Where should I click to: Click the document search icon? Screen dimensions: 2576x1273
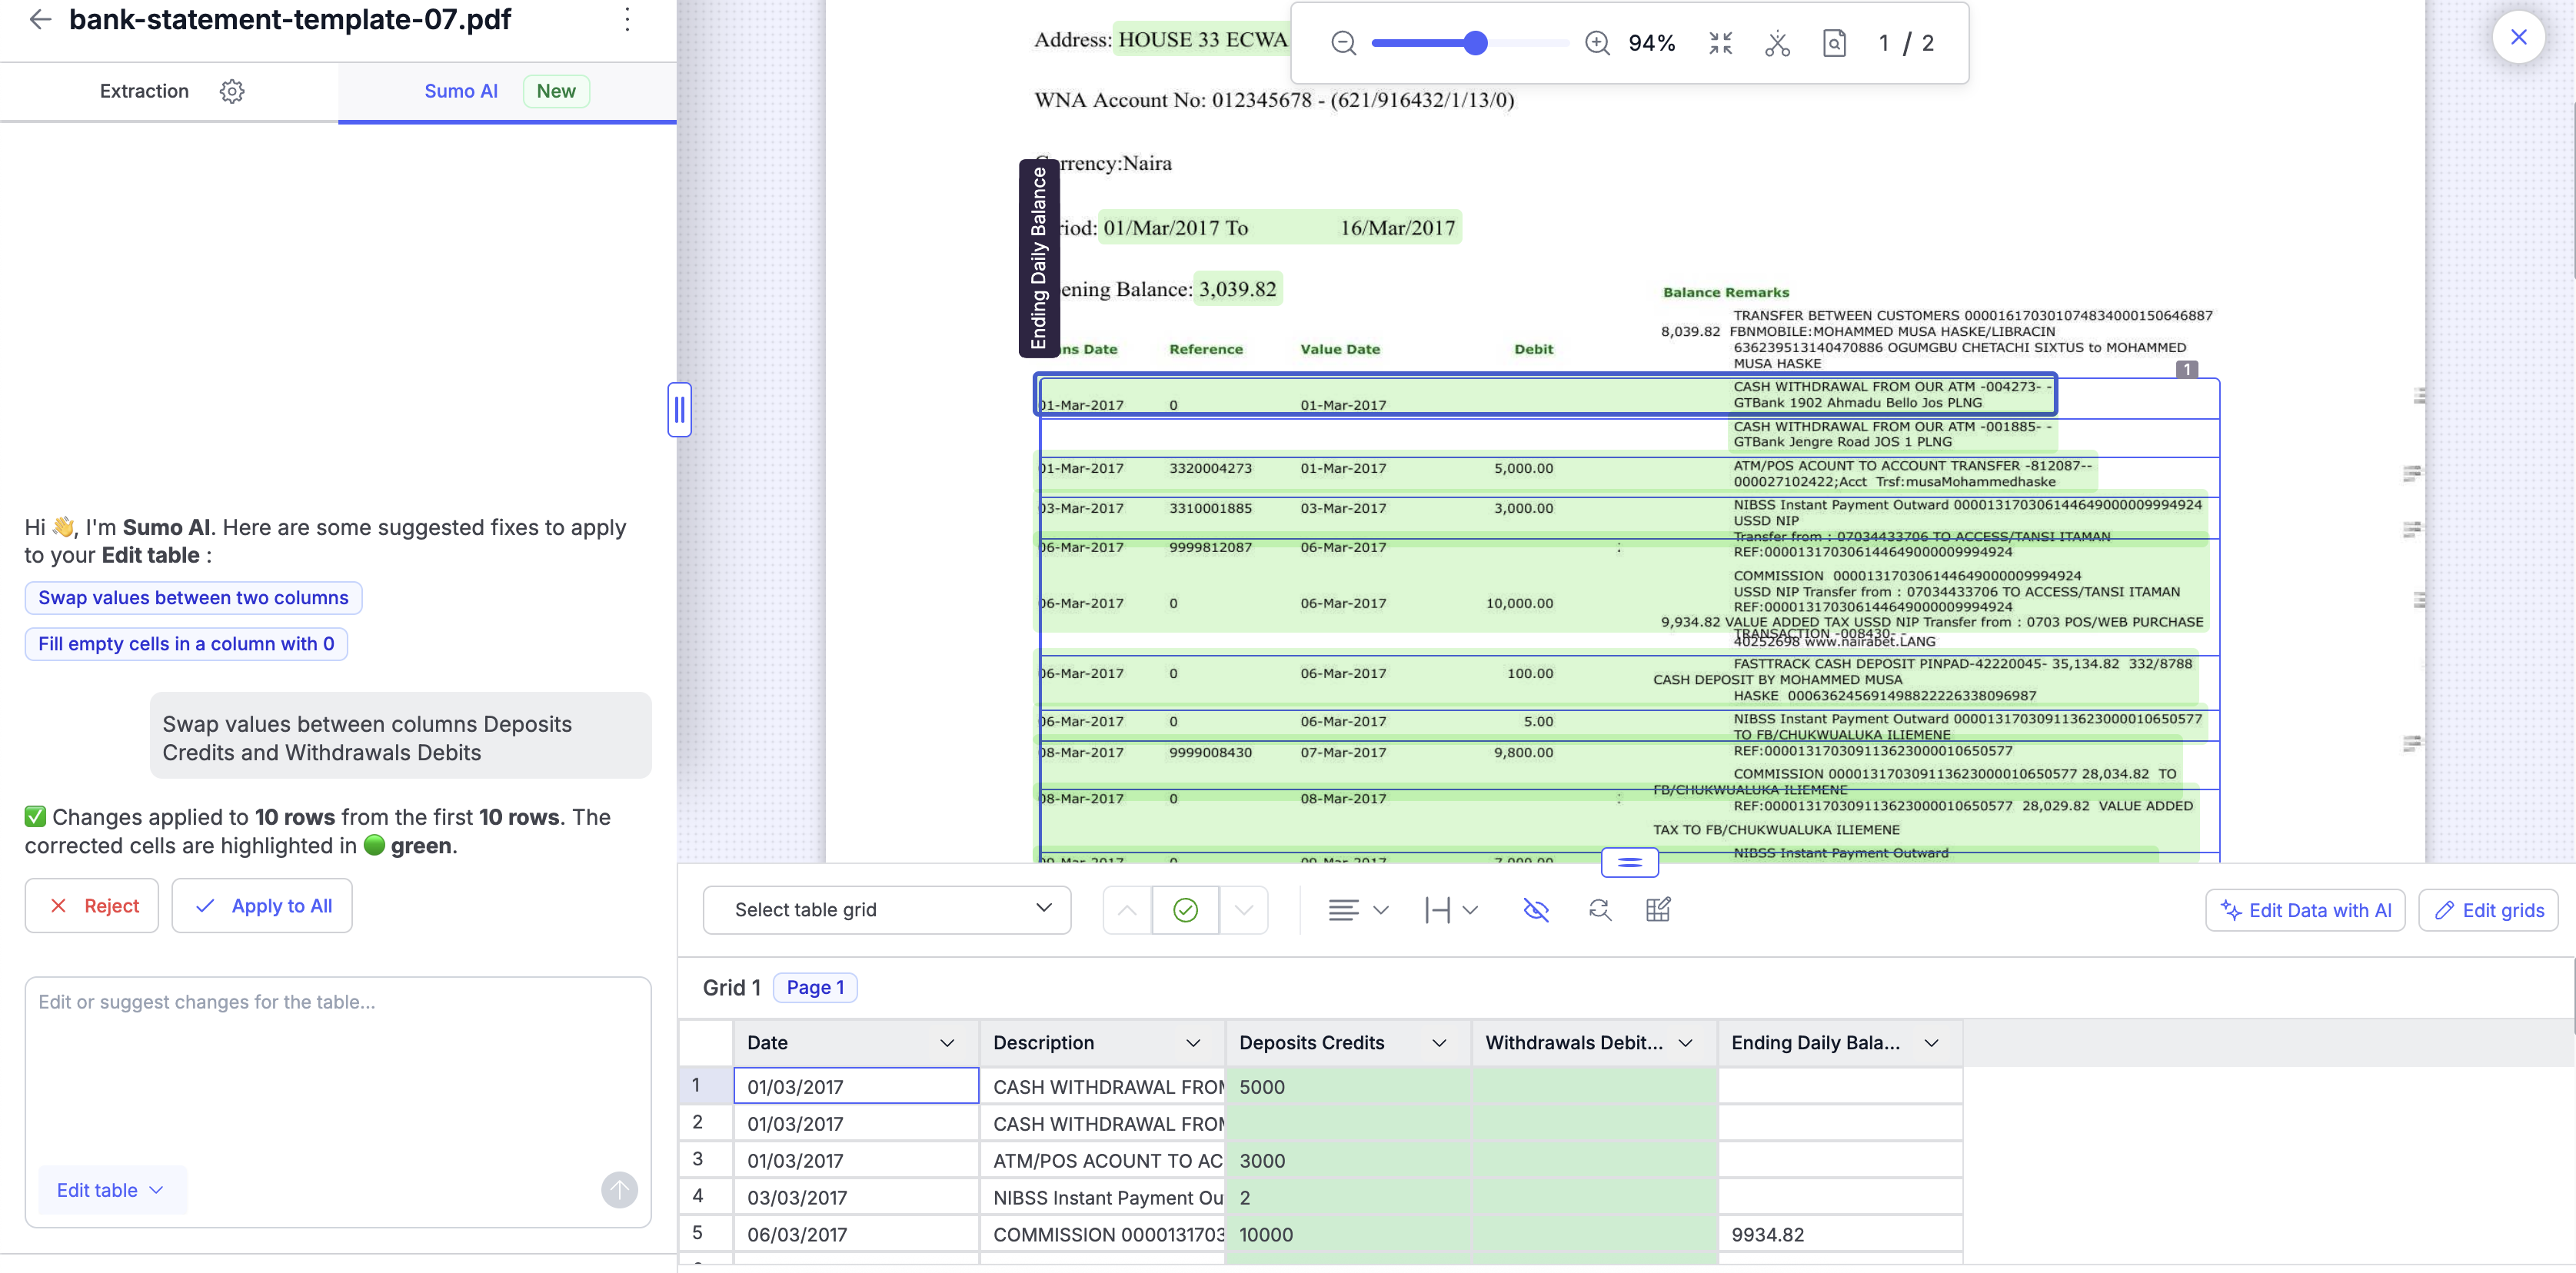1834,43
